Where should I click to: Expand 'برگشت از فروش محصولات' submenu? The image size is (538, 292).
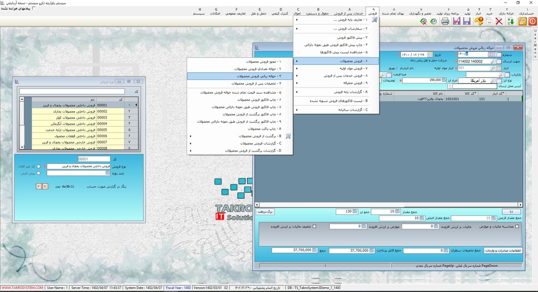pos(240,136)
